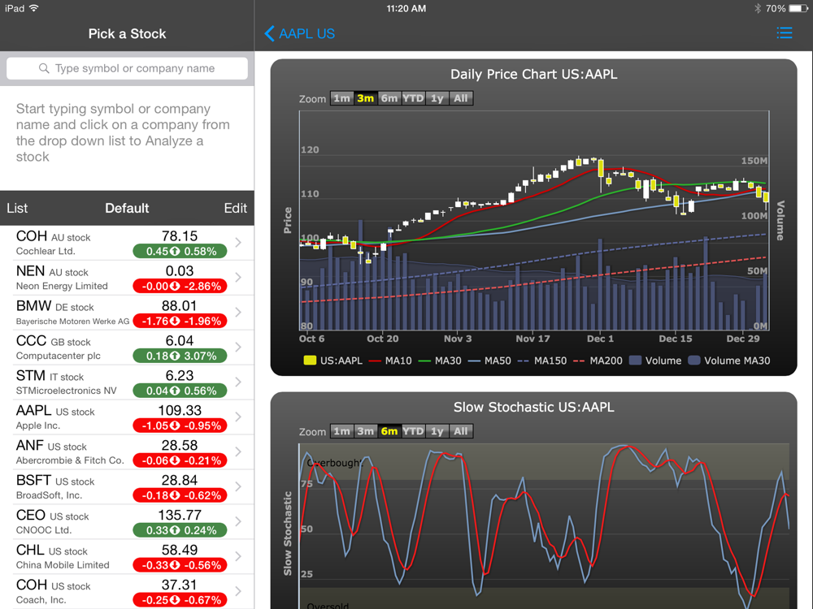Toggle MA30 line in chart legend
Viewport: 813px width, 609px height.
pyautogui.click(x=440, y=361)
